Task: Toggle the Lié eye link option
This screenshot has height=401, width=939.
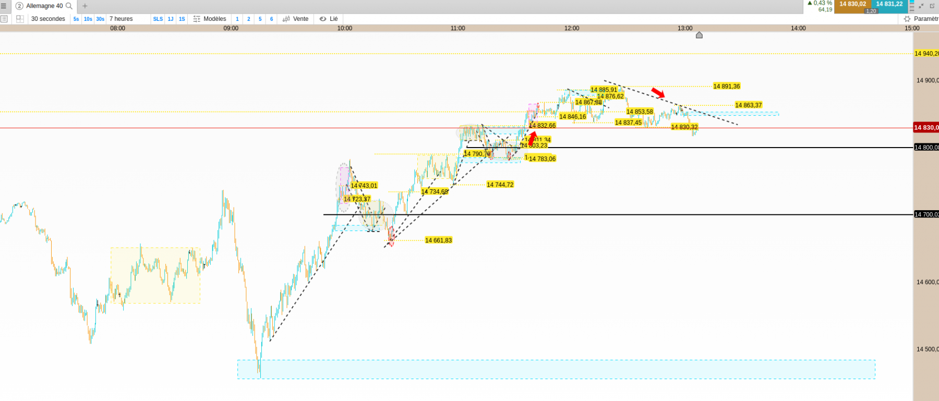Action: [329, 19]
